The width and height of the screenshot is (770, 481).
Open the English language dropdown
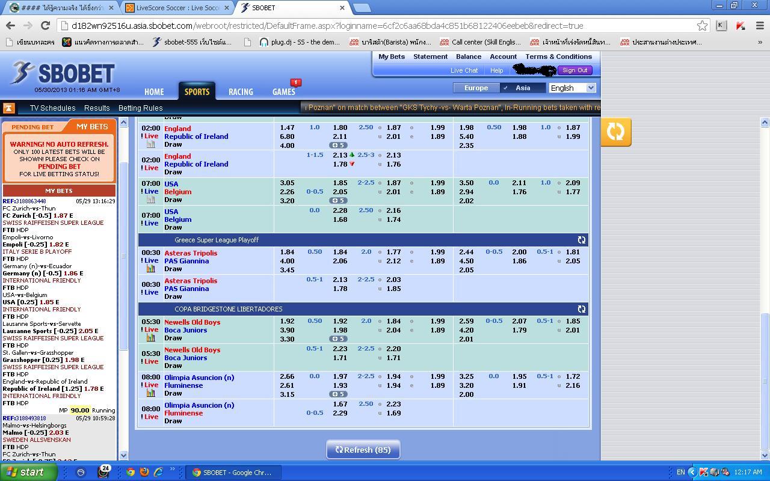[572, 88]
